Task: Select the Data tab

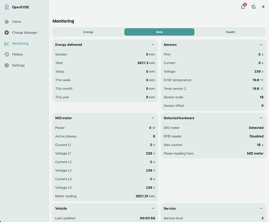Action: click(159, 32)
